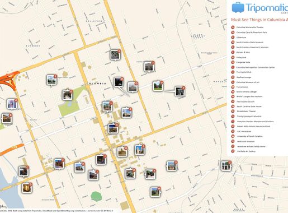Select 'World's Largest Fire Hydrant' legend entry
This screenshot has width=288, height=213.
click(249, 96)
